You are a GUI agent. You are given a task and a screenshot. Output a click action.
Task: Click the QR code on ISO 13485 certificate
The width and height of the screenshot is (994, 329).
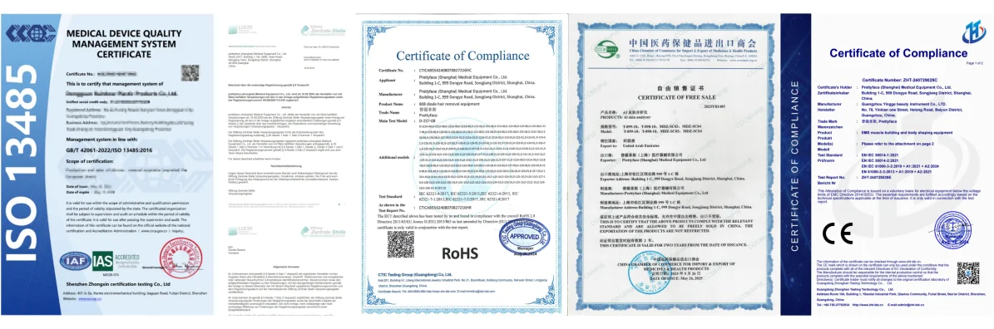[x=190, y=73]
